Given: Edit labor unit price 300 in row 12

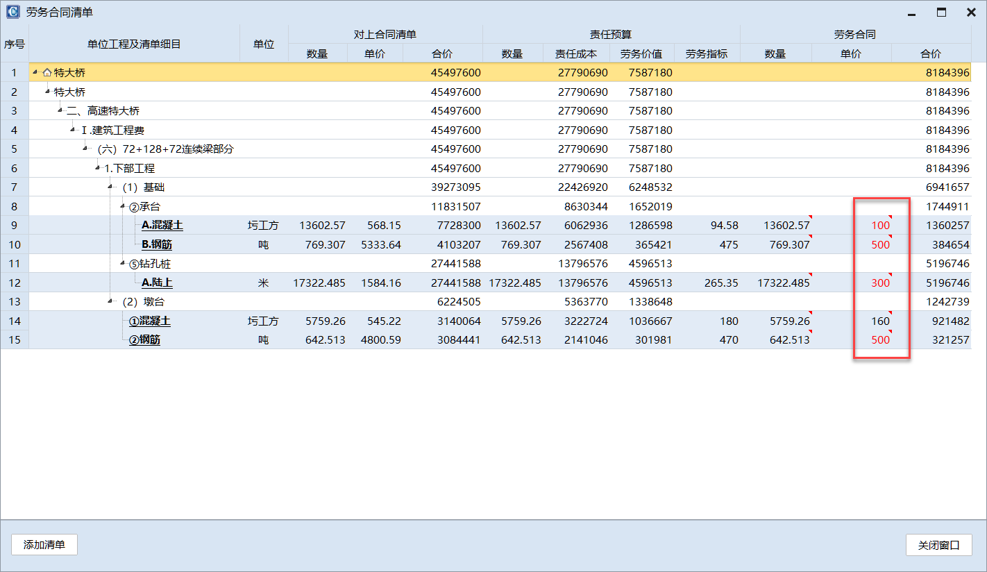Looking at the screenshot, I should (x=880, y=283).
